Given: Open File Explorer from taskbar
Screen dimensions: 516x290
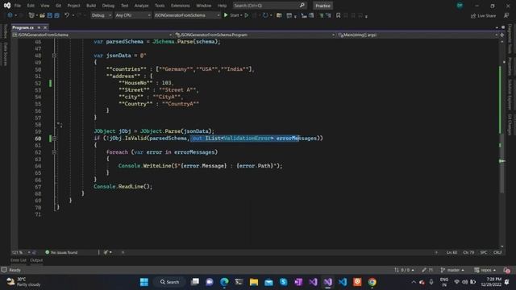Looking at the screenshot, I should (254, 282).
